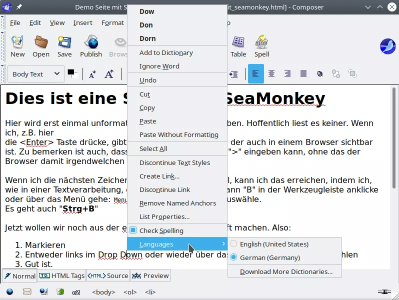This screenshot has width=399, height=300.
Task: Expand the Languages submenu
Action: pos(177,244)
